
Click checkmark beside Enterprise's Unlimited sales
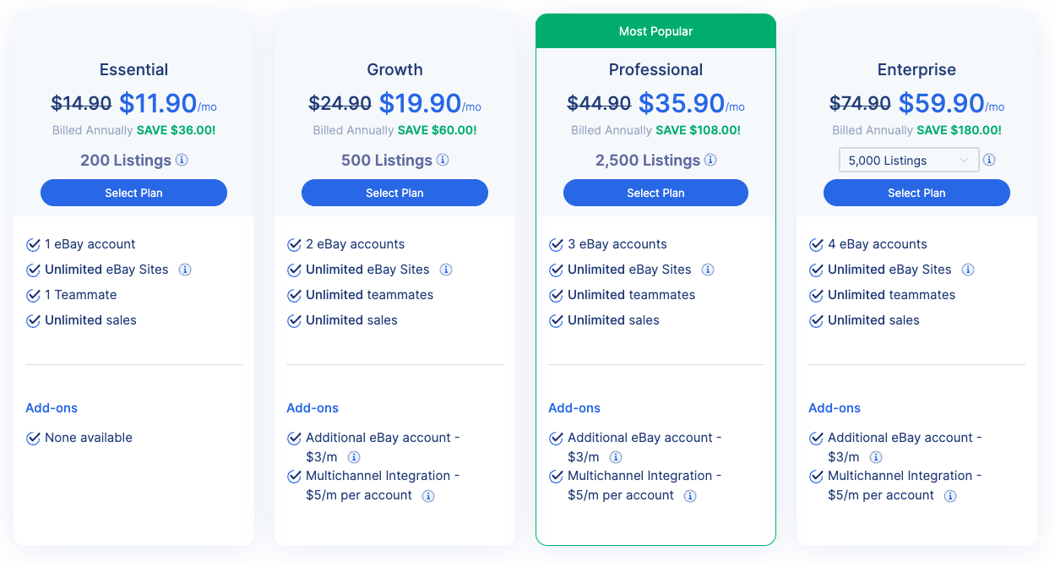coord(817,321)
